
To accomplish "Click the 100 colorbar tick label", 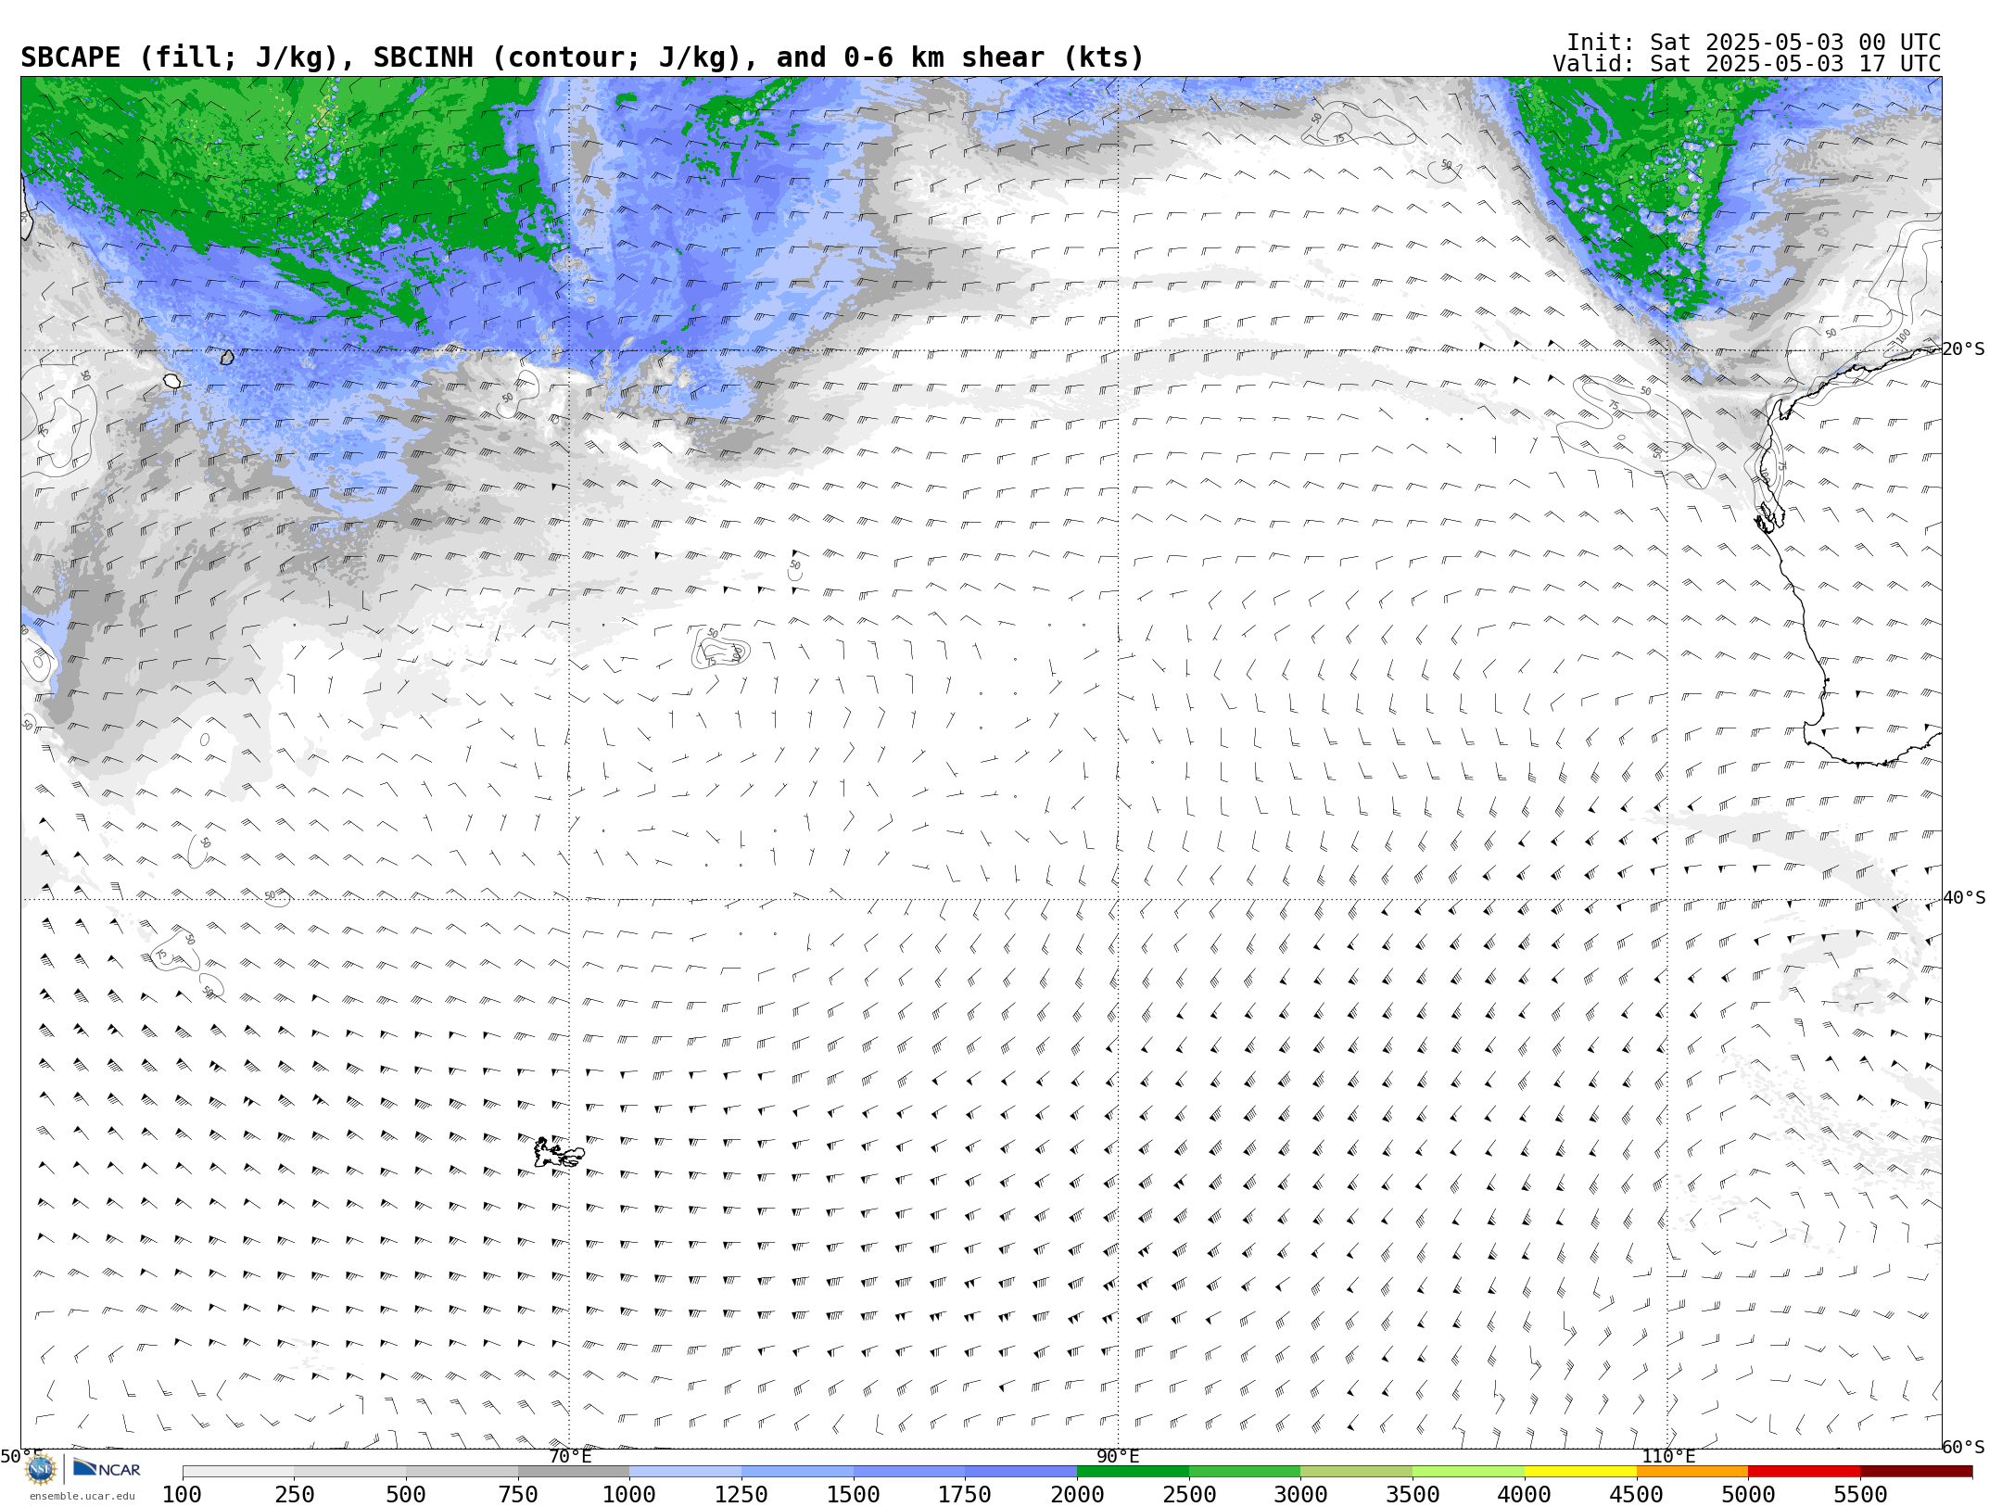I will (x=183, y=1495).
